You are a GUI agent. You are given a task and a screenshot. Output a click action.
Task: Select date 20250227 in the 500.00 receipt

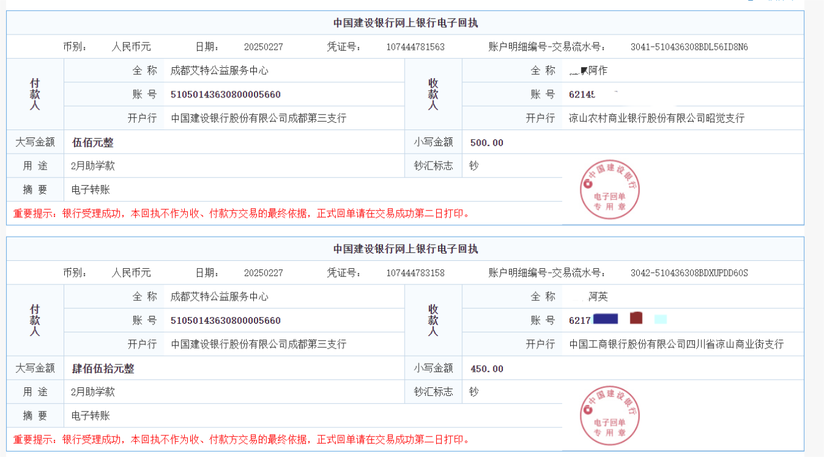tap(263, 47)
